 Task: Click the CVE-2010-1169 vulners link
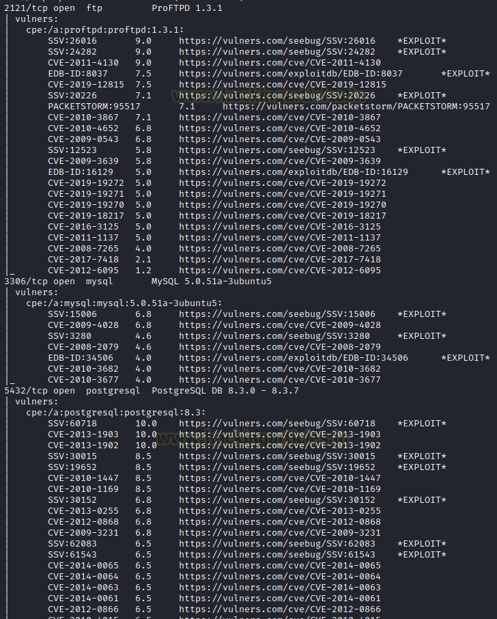pos(280,489)
